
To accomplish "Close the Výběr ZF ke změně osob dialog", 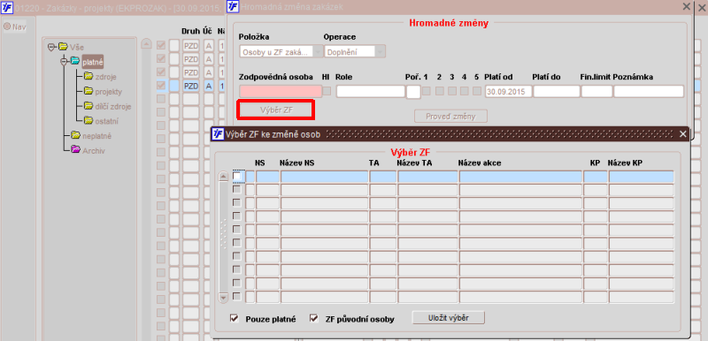I will (x=683, y=133).
